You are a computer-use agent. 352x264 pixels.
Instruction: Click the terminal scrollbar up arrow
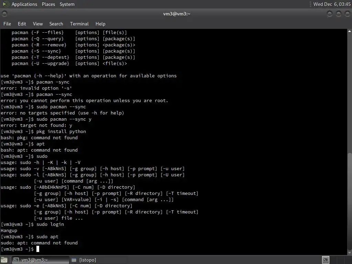[350, 31]
